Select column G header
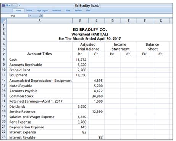Screen dimensions: 176x141 pyautogui.click(x=161, y=21)
